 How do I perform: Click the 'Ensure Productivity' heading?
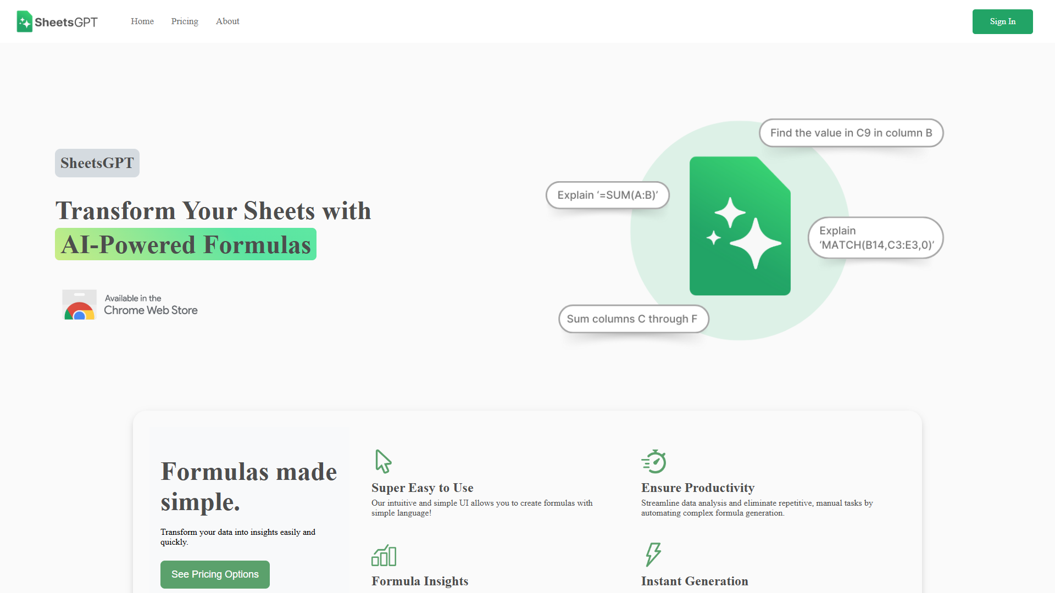coord(698,488)
